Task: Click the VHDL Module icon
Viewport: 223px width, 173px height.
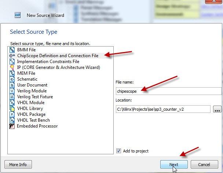Action: click(x=12, y=103)
